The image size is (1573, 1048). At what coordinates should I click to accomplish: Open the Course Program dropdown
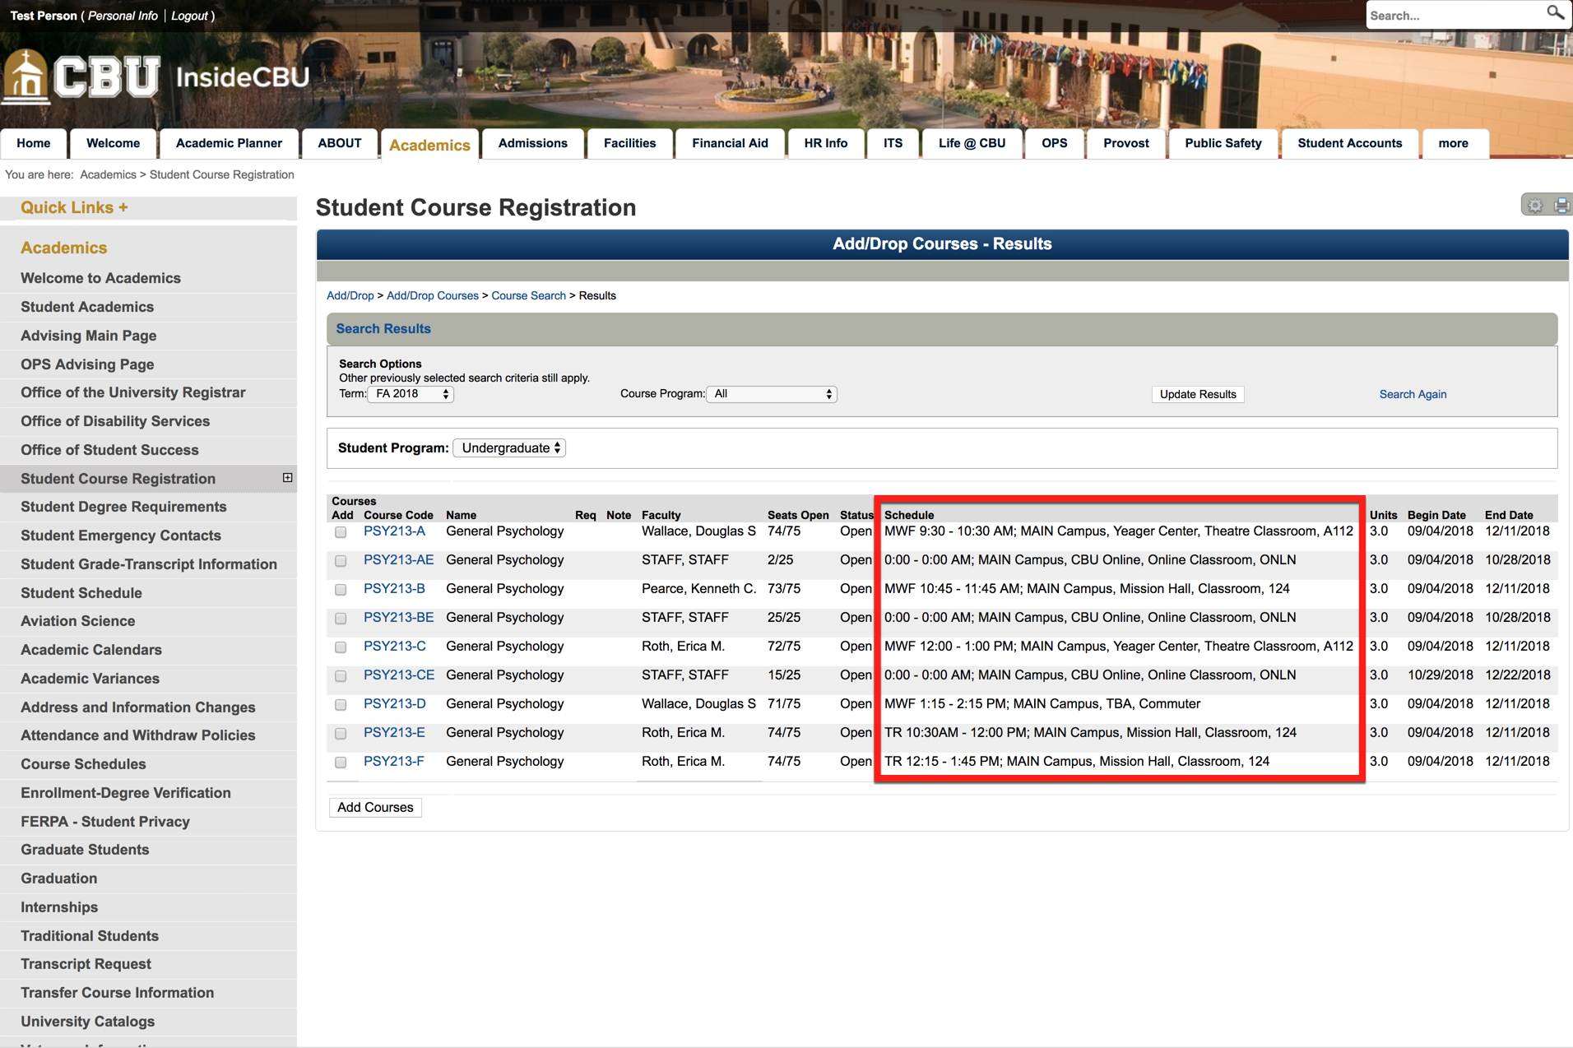tap(772, 394)
